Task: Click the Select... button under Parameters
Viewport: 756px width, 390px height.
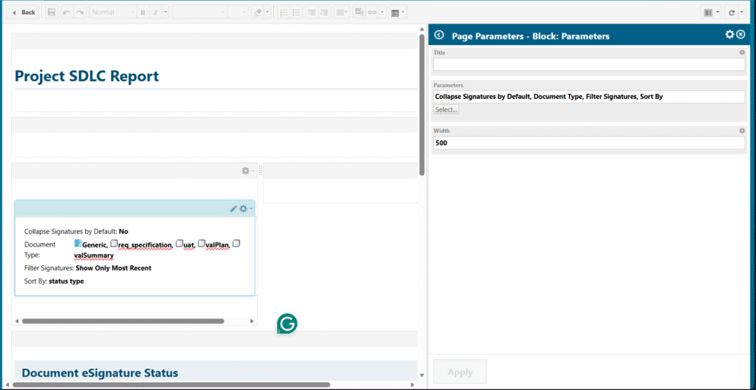Action: pos(446,109)
